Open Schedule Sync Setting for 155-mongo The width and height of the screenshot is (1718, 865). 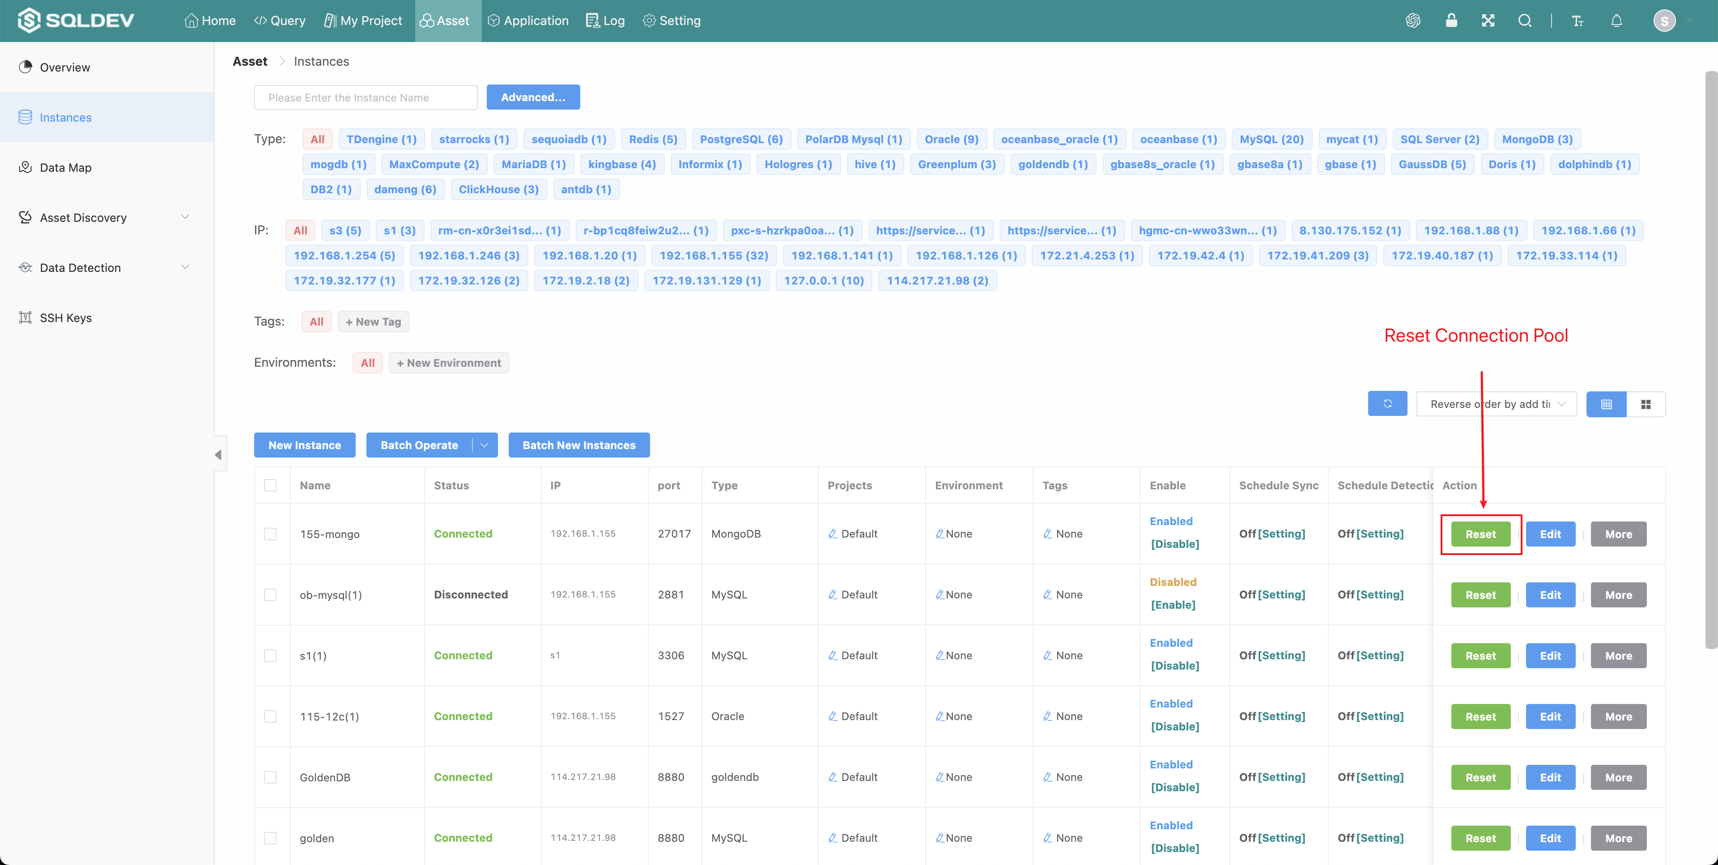[1281, 534]
